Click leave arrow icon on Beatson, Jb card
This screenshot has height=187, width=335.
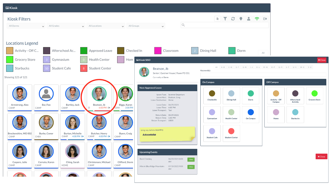[109, 108]
